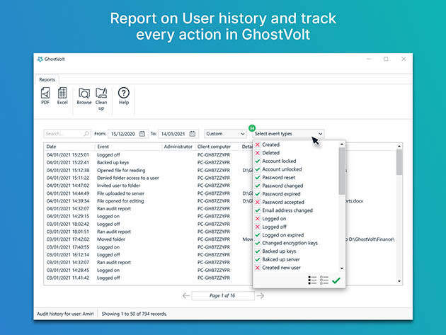Uncheck Changed encryption keys event
446x335 pixels.
[x=258, y=243]
